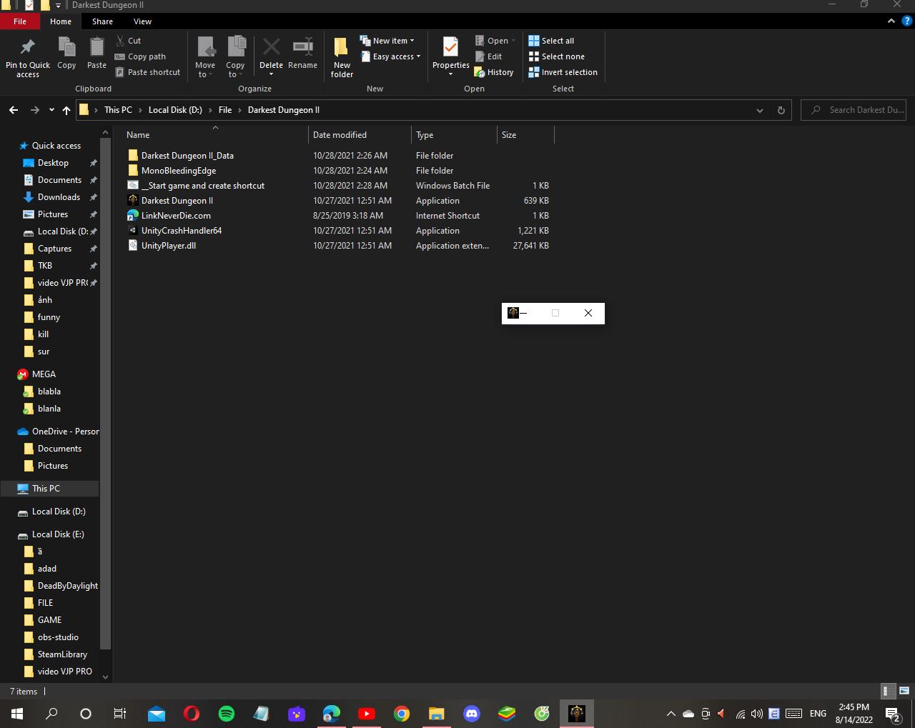Click the Up arrow navigation button
Screen dimensions: 915x728
coord(66,110)
